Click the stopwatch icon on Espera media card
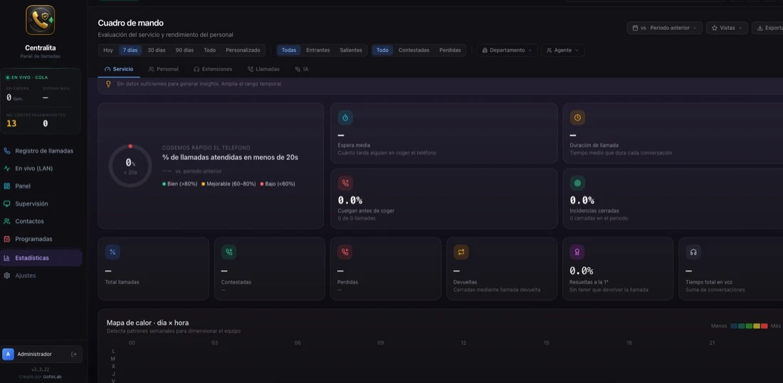The width and height of the screenshot is (783, 383). coord(345,118)
